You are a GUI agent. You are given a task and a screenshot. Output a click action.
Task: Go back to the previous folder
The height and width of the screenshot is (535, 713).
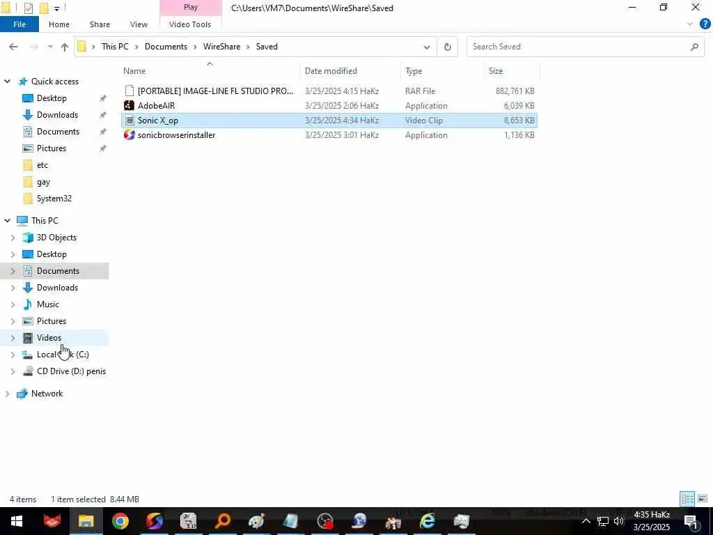click(14, 47)
